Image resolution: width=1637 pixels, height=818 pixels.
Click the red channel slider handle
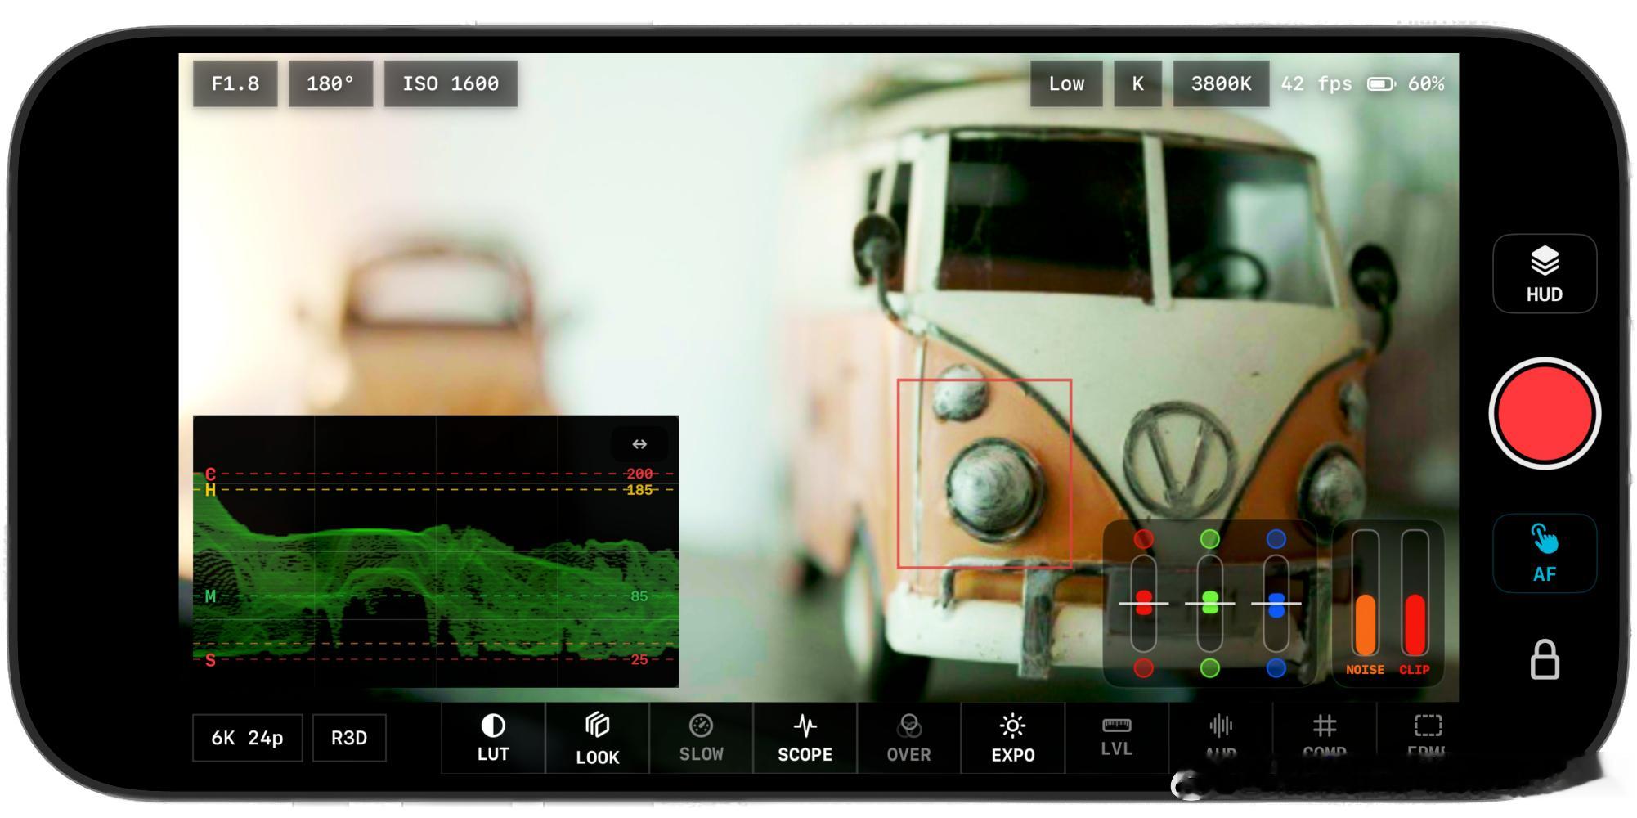click(x=1144, y=603)
